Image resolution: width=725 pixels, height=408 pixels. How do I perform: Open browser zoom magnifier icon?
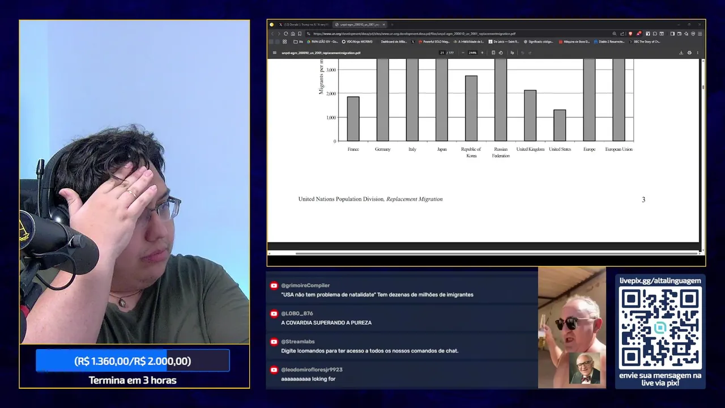coord(615,33)
